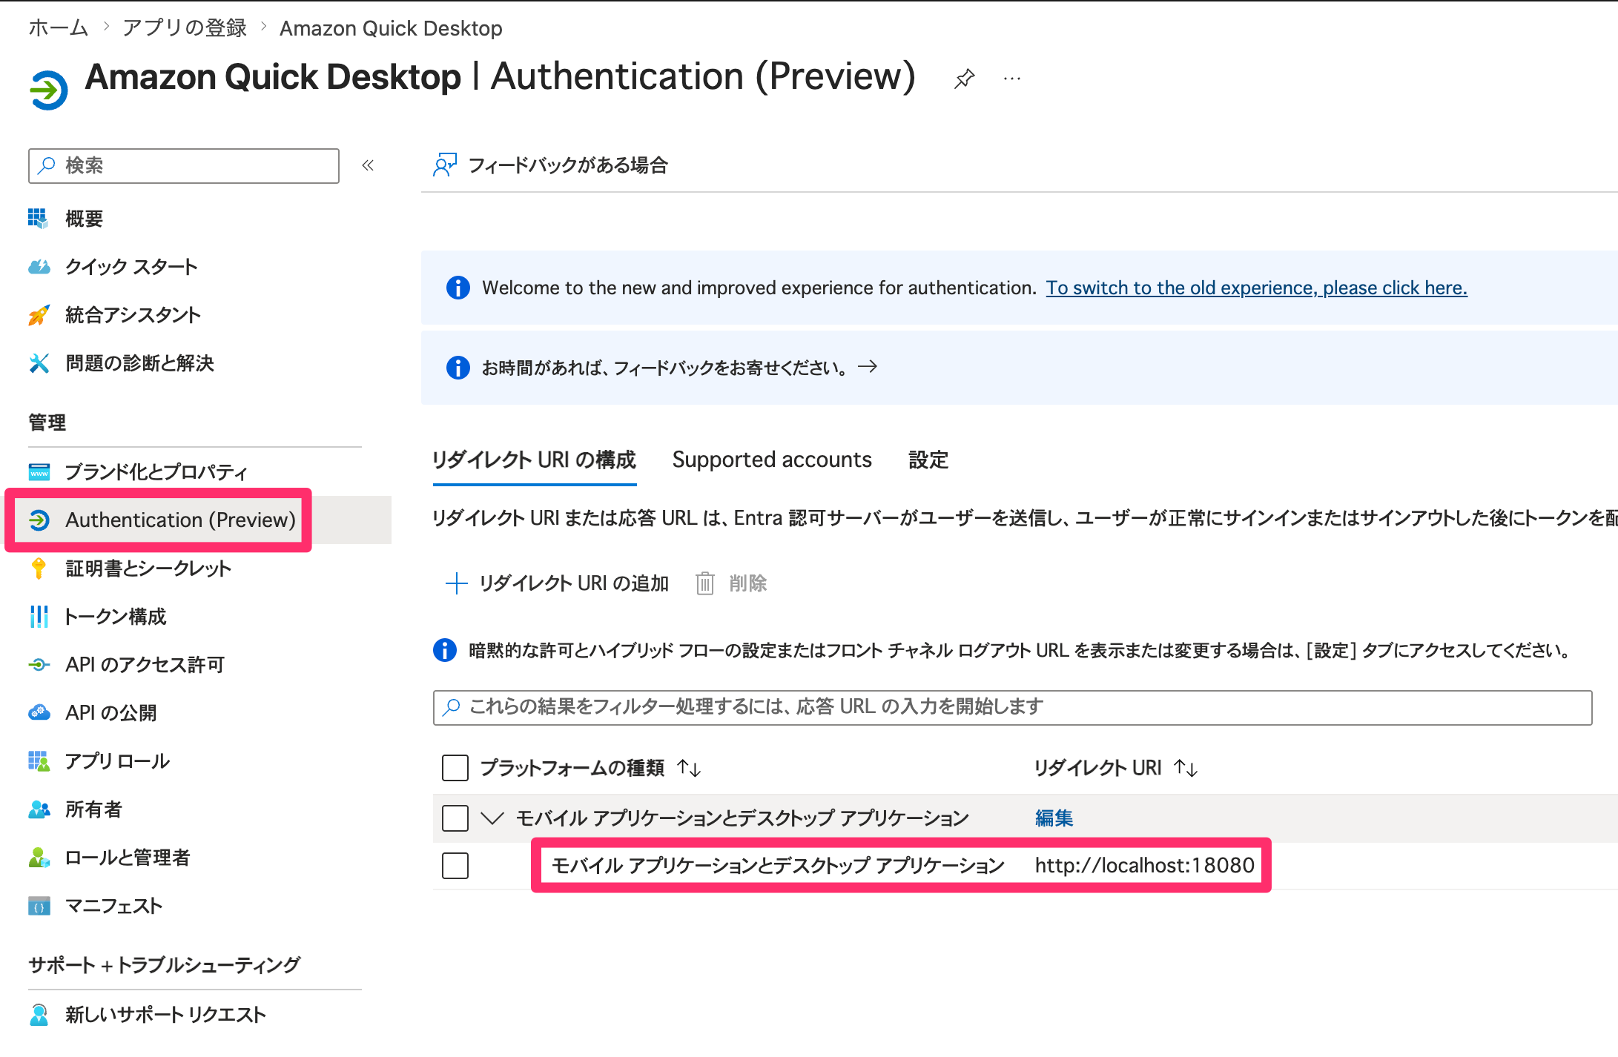
Task: Sort by リダイレクト URI column arrows
Action: point(1186,768)
